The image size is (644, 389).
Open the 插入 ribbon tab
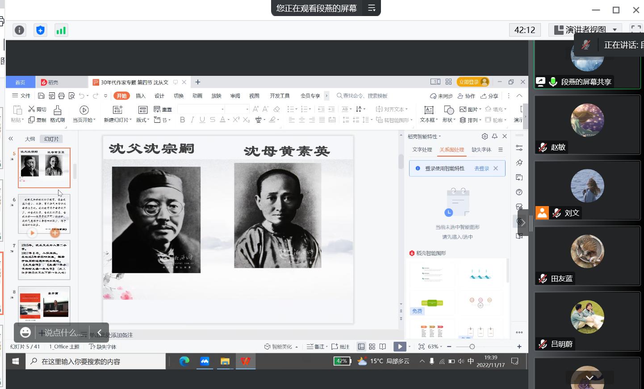(x=141, y=96)
